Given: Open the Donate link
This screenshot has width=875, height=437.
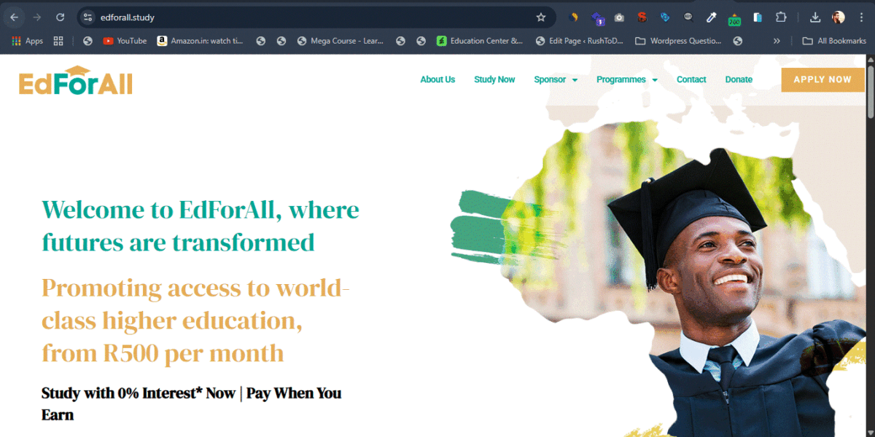Looking at the screenshot, I should (x=739, y=79).
